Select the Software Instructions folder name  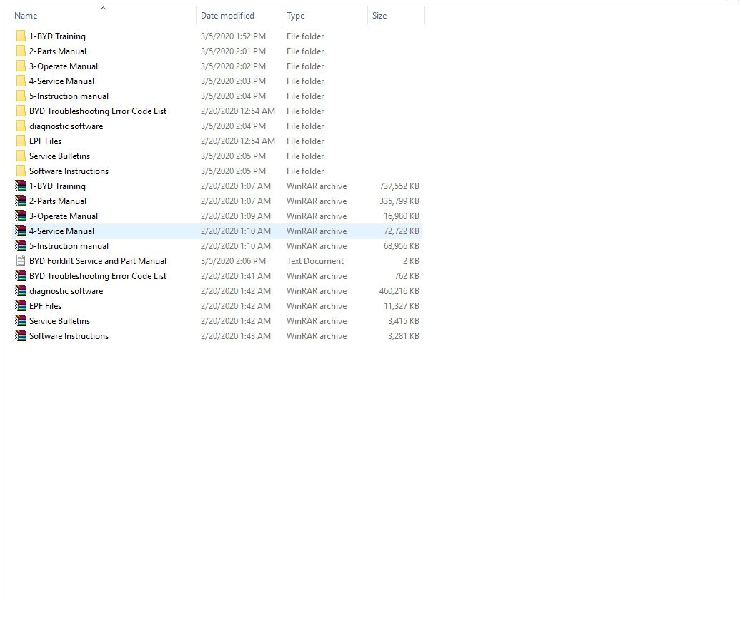(69, 171)
